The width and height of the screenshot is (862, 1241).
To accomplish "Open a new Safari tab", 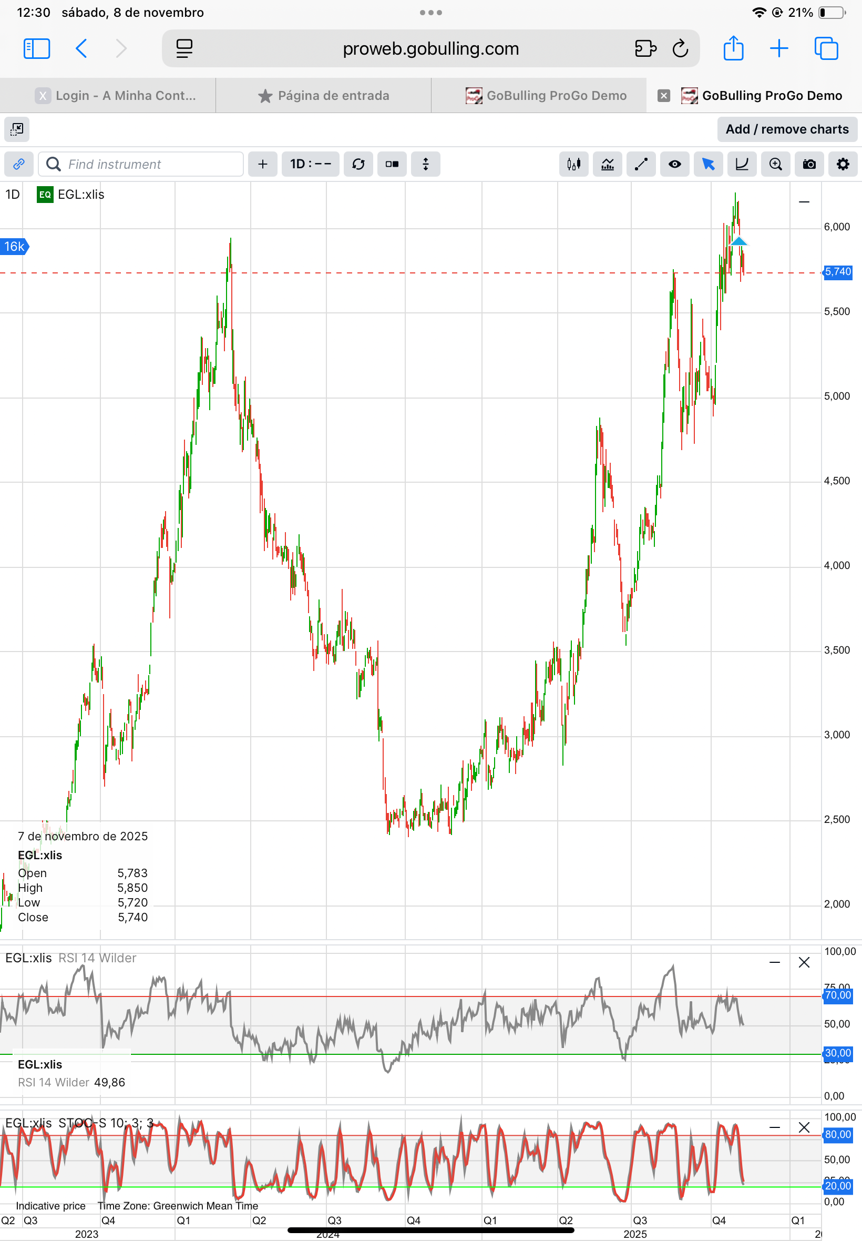I will point(779,48).
